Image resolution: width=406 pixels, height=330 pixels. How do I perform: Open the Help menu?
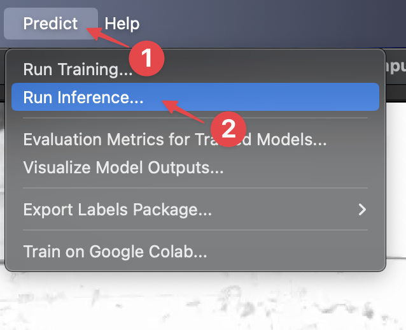[x=122, y=24]
